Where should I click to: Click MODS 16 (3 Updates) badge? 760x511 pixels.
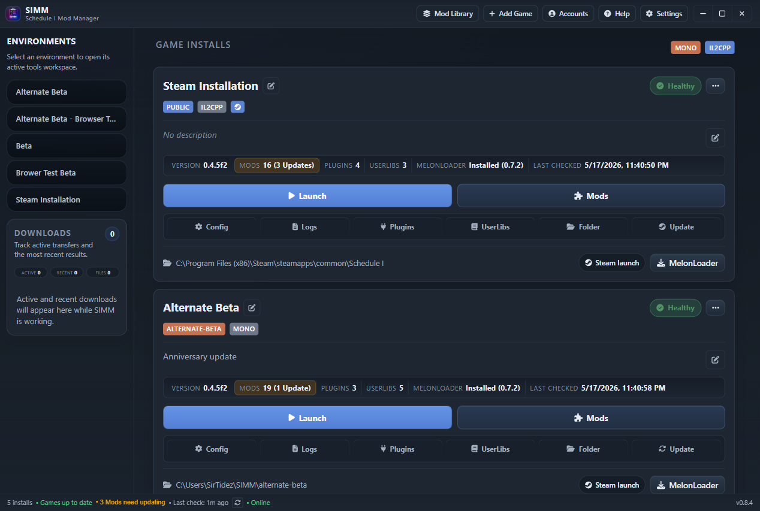(x=277, y=165)
